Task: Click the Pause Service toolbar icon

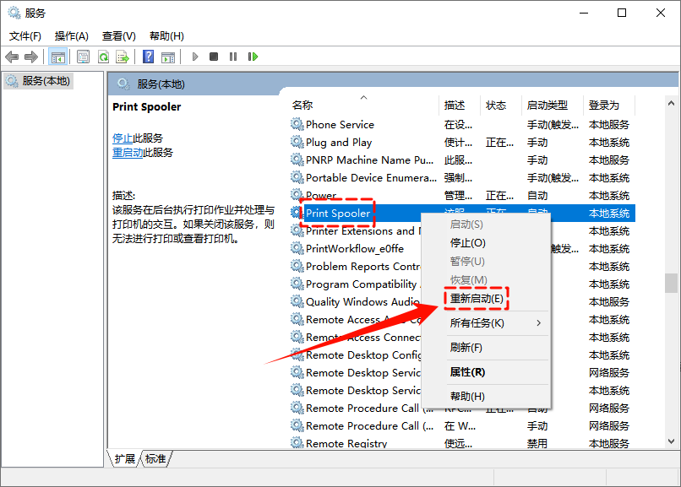Action: coord(233,57)
